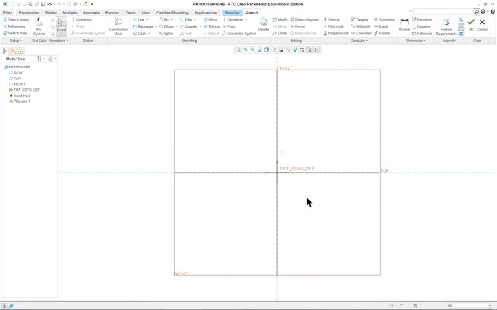The image size is (497, 310).
Task: Apply Vertical constraint
Action: click(331, 19)
